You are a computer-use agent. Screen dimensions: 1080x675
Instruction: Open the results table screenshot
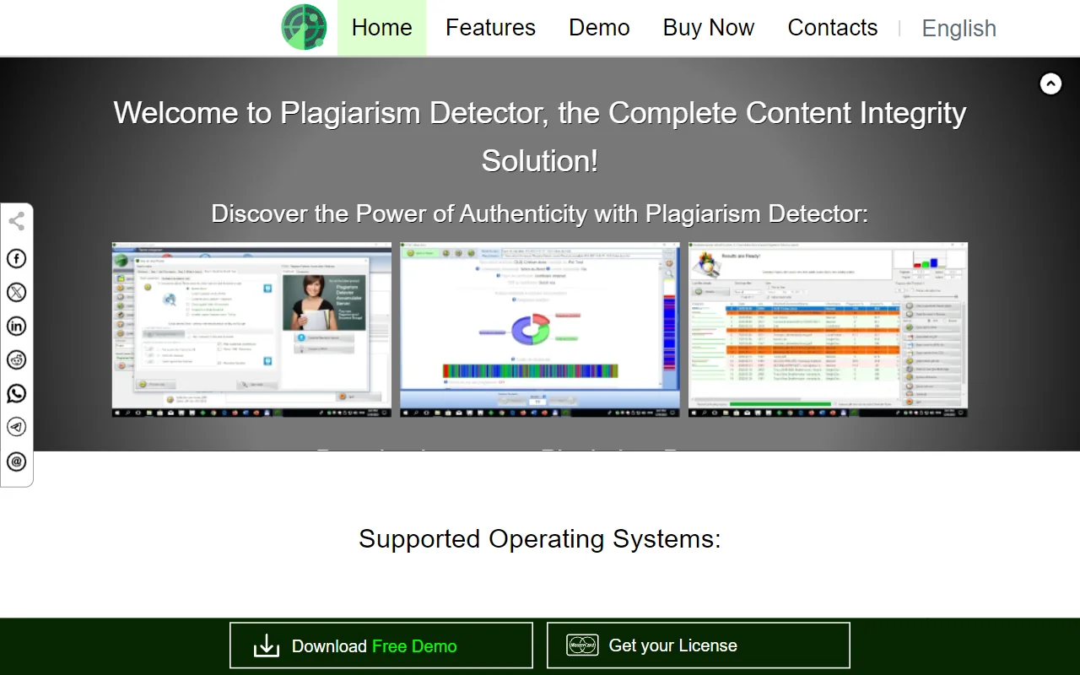pos(828,330)
